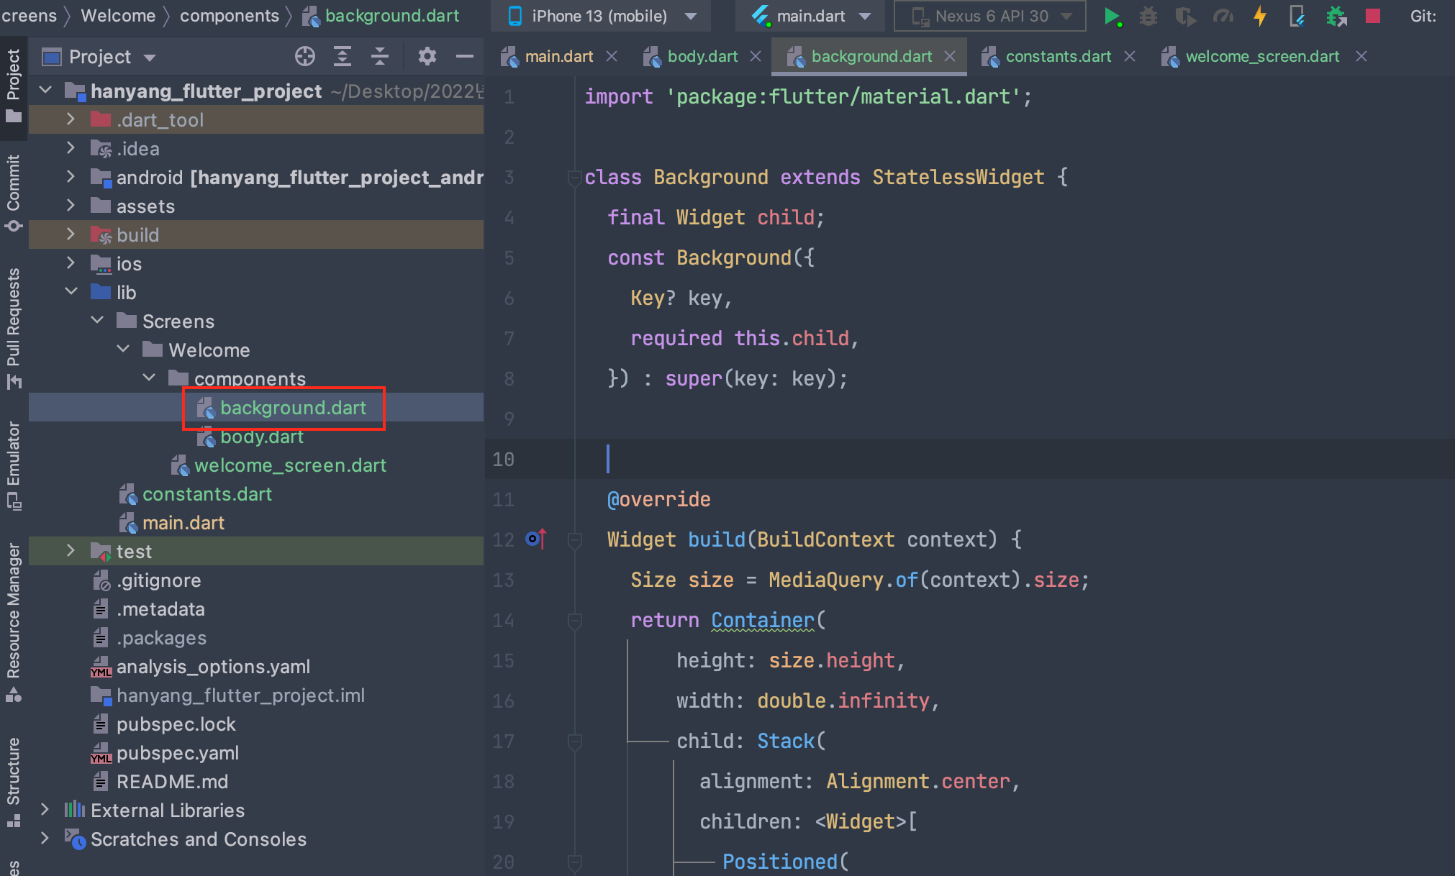
Task: Click the green Run button
Action: pos(1111,16)
